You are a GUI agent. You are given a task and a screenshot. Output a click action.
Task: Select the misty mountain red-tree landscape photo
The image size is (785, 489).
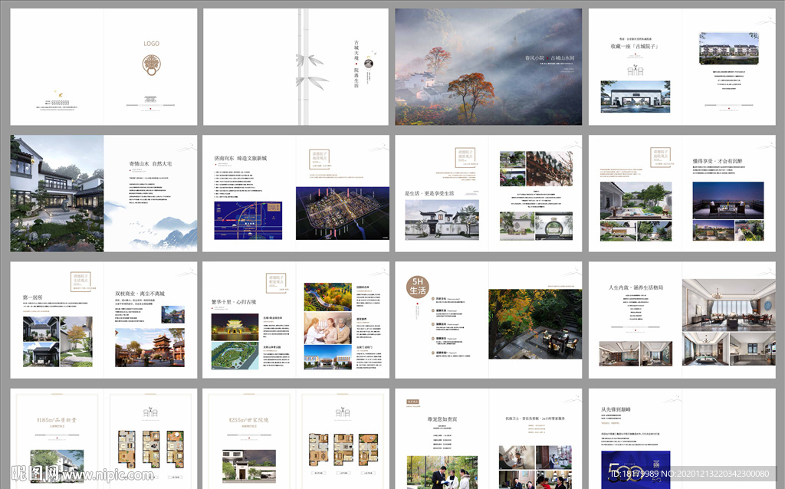(x=488, y=67)
